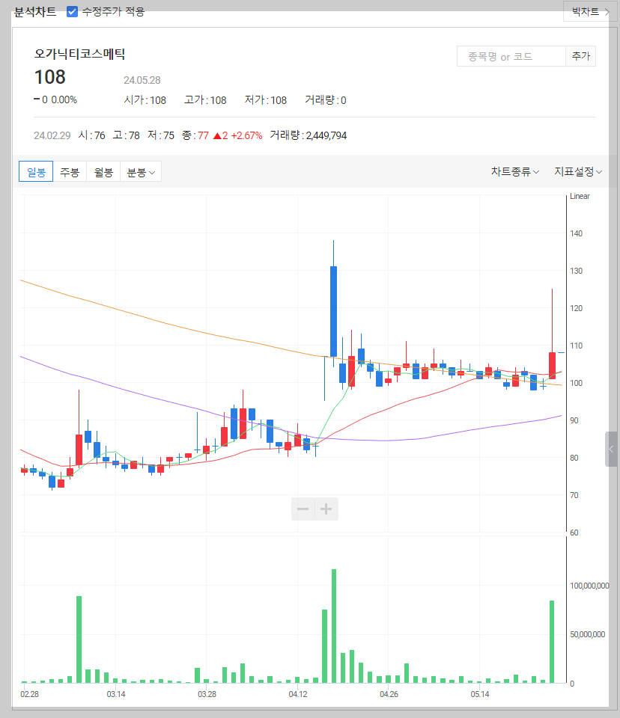Select the 일봉 tab

pos(36,172)
